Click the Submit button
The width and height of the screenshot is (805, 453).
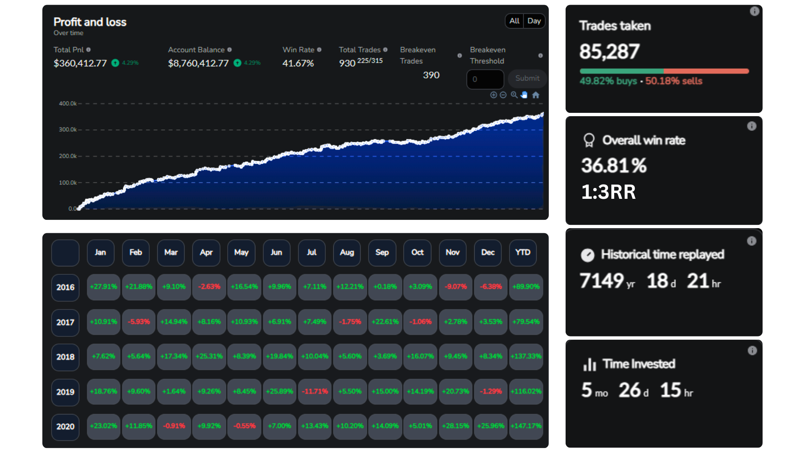(527, 78)
